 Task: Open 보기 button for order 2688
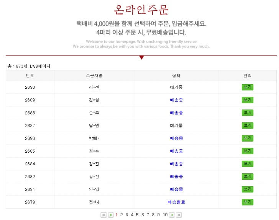(247, 113)
